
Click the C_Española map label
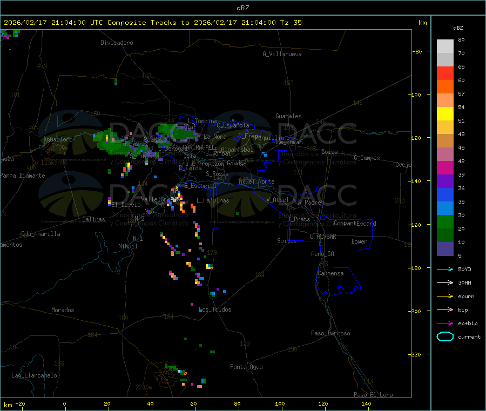point(233,125)
